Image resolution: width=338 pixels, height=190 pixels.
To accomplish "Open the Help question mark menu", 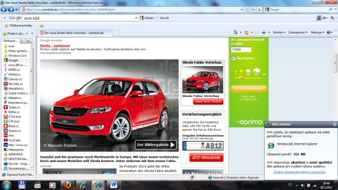I will (329, 32).
